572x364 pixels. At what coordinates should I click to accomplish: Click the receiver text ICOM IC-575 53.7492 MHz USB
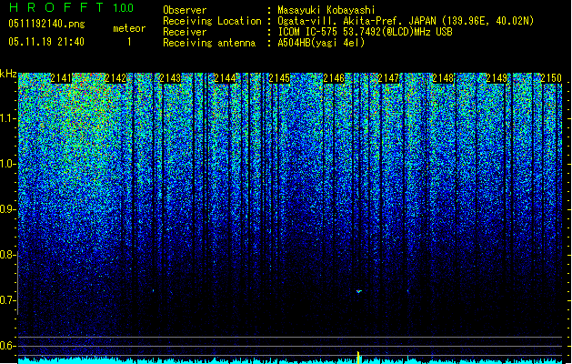point(365,32)
